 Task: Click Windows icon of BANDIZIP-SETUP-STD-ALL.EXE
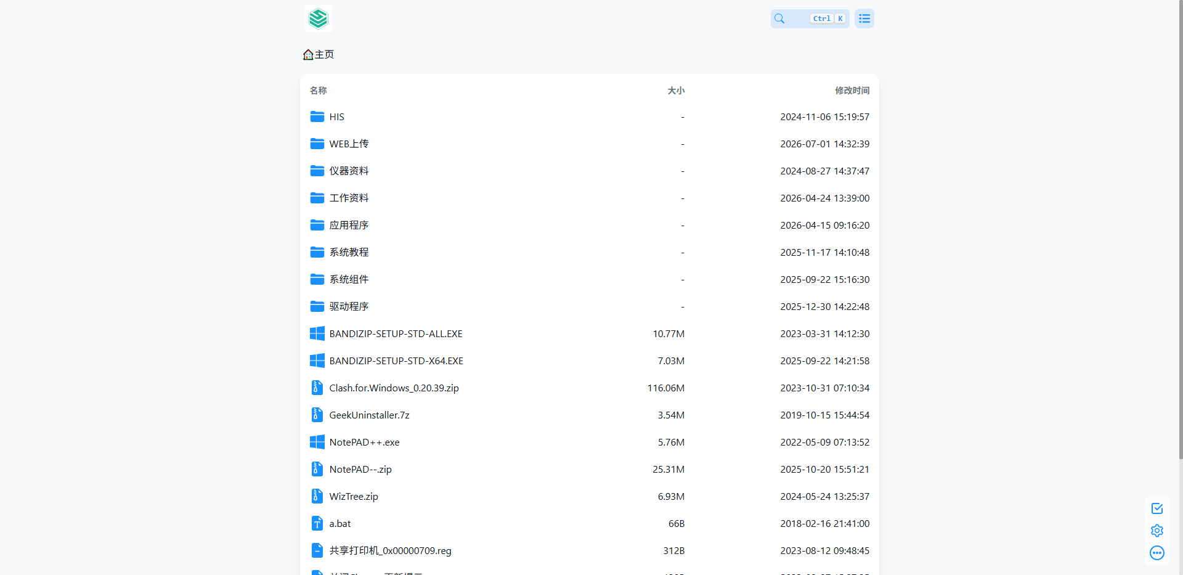point(317,333)
